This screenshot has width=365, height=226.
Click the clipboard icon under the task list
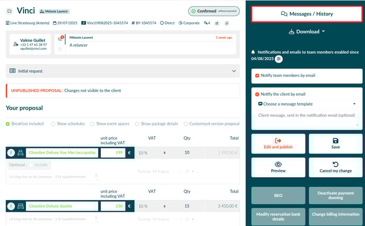click(60, 49)
